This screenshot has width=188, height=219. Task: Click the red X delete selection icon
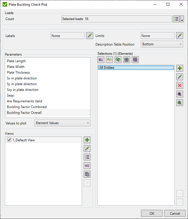180,85
